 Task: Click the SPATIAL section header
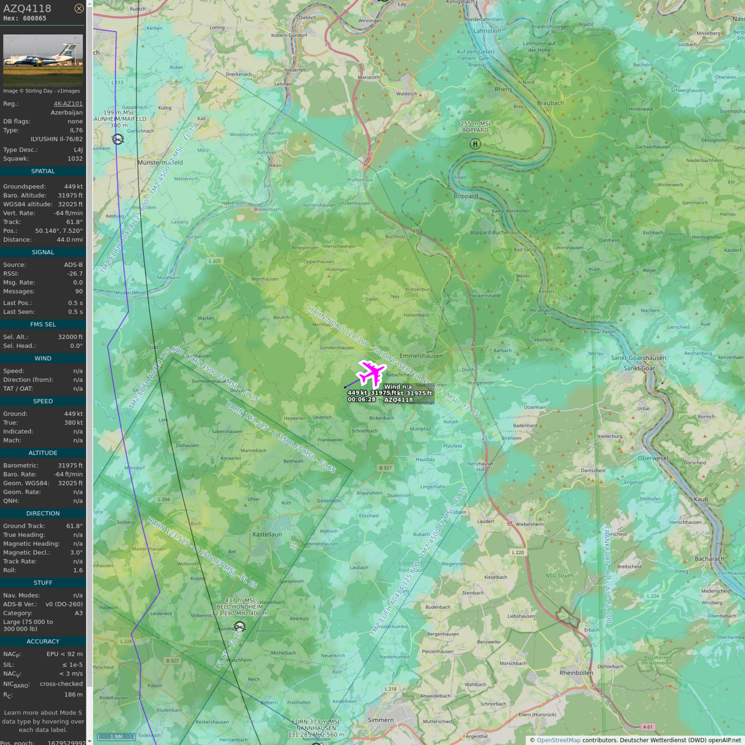(x=43, y=171)
